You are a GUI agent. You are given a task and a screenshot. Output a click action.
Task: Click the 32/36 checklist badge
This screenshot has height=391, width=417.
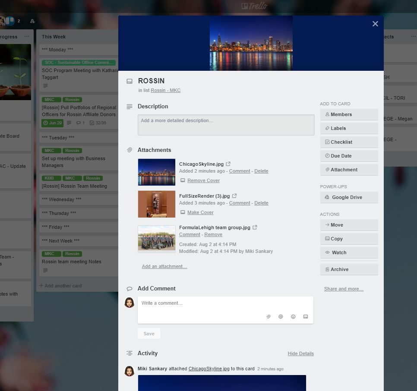point(98,123)
